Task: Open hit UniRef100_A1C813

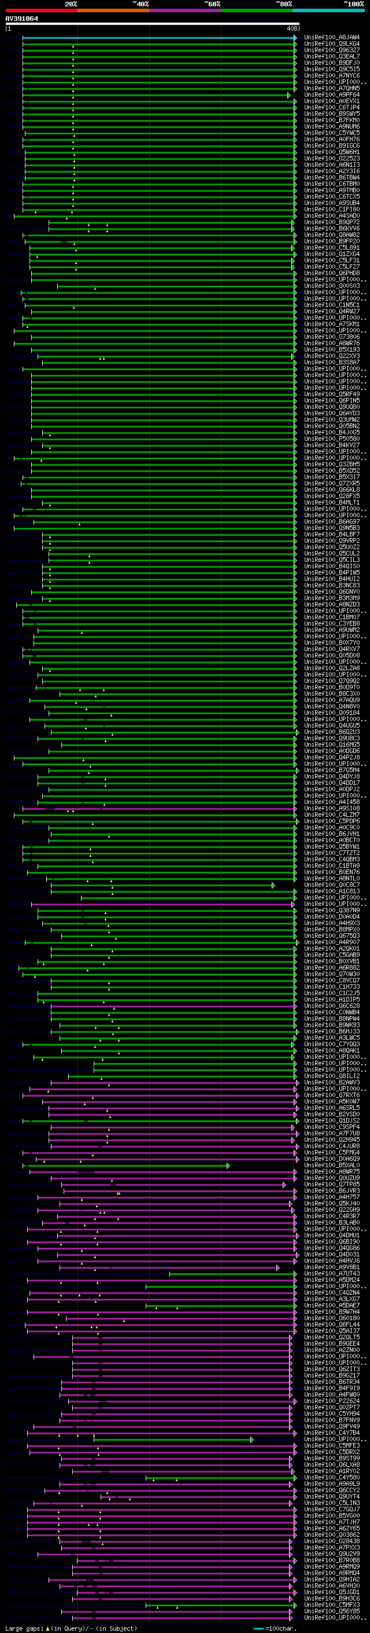Action: coord(331,892)
